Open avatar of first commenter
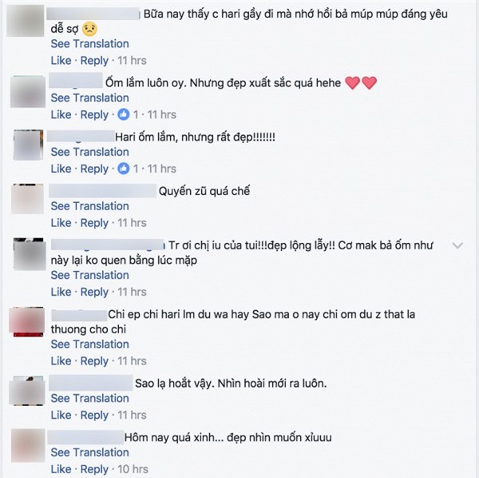The height and width of the screenshot is (478, 479). [x=26, y=21]
